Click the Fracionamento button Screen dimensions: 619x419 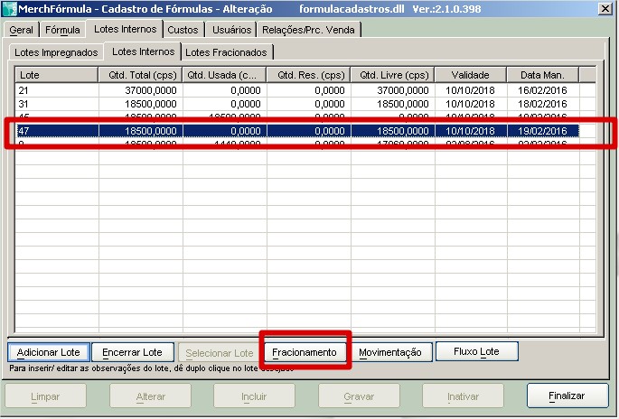(x=305, y=351)
